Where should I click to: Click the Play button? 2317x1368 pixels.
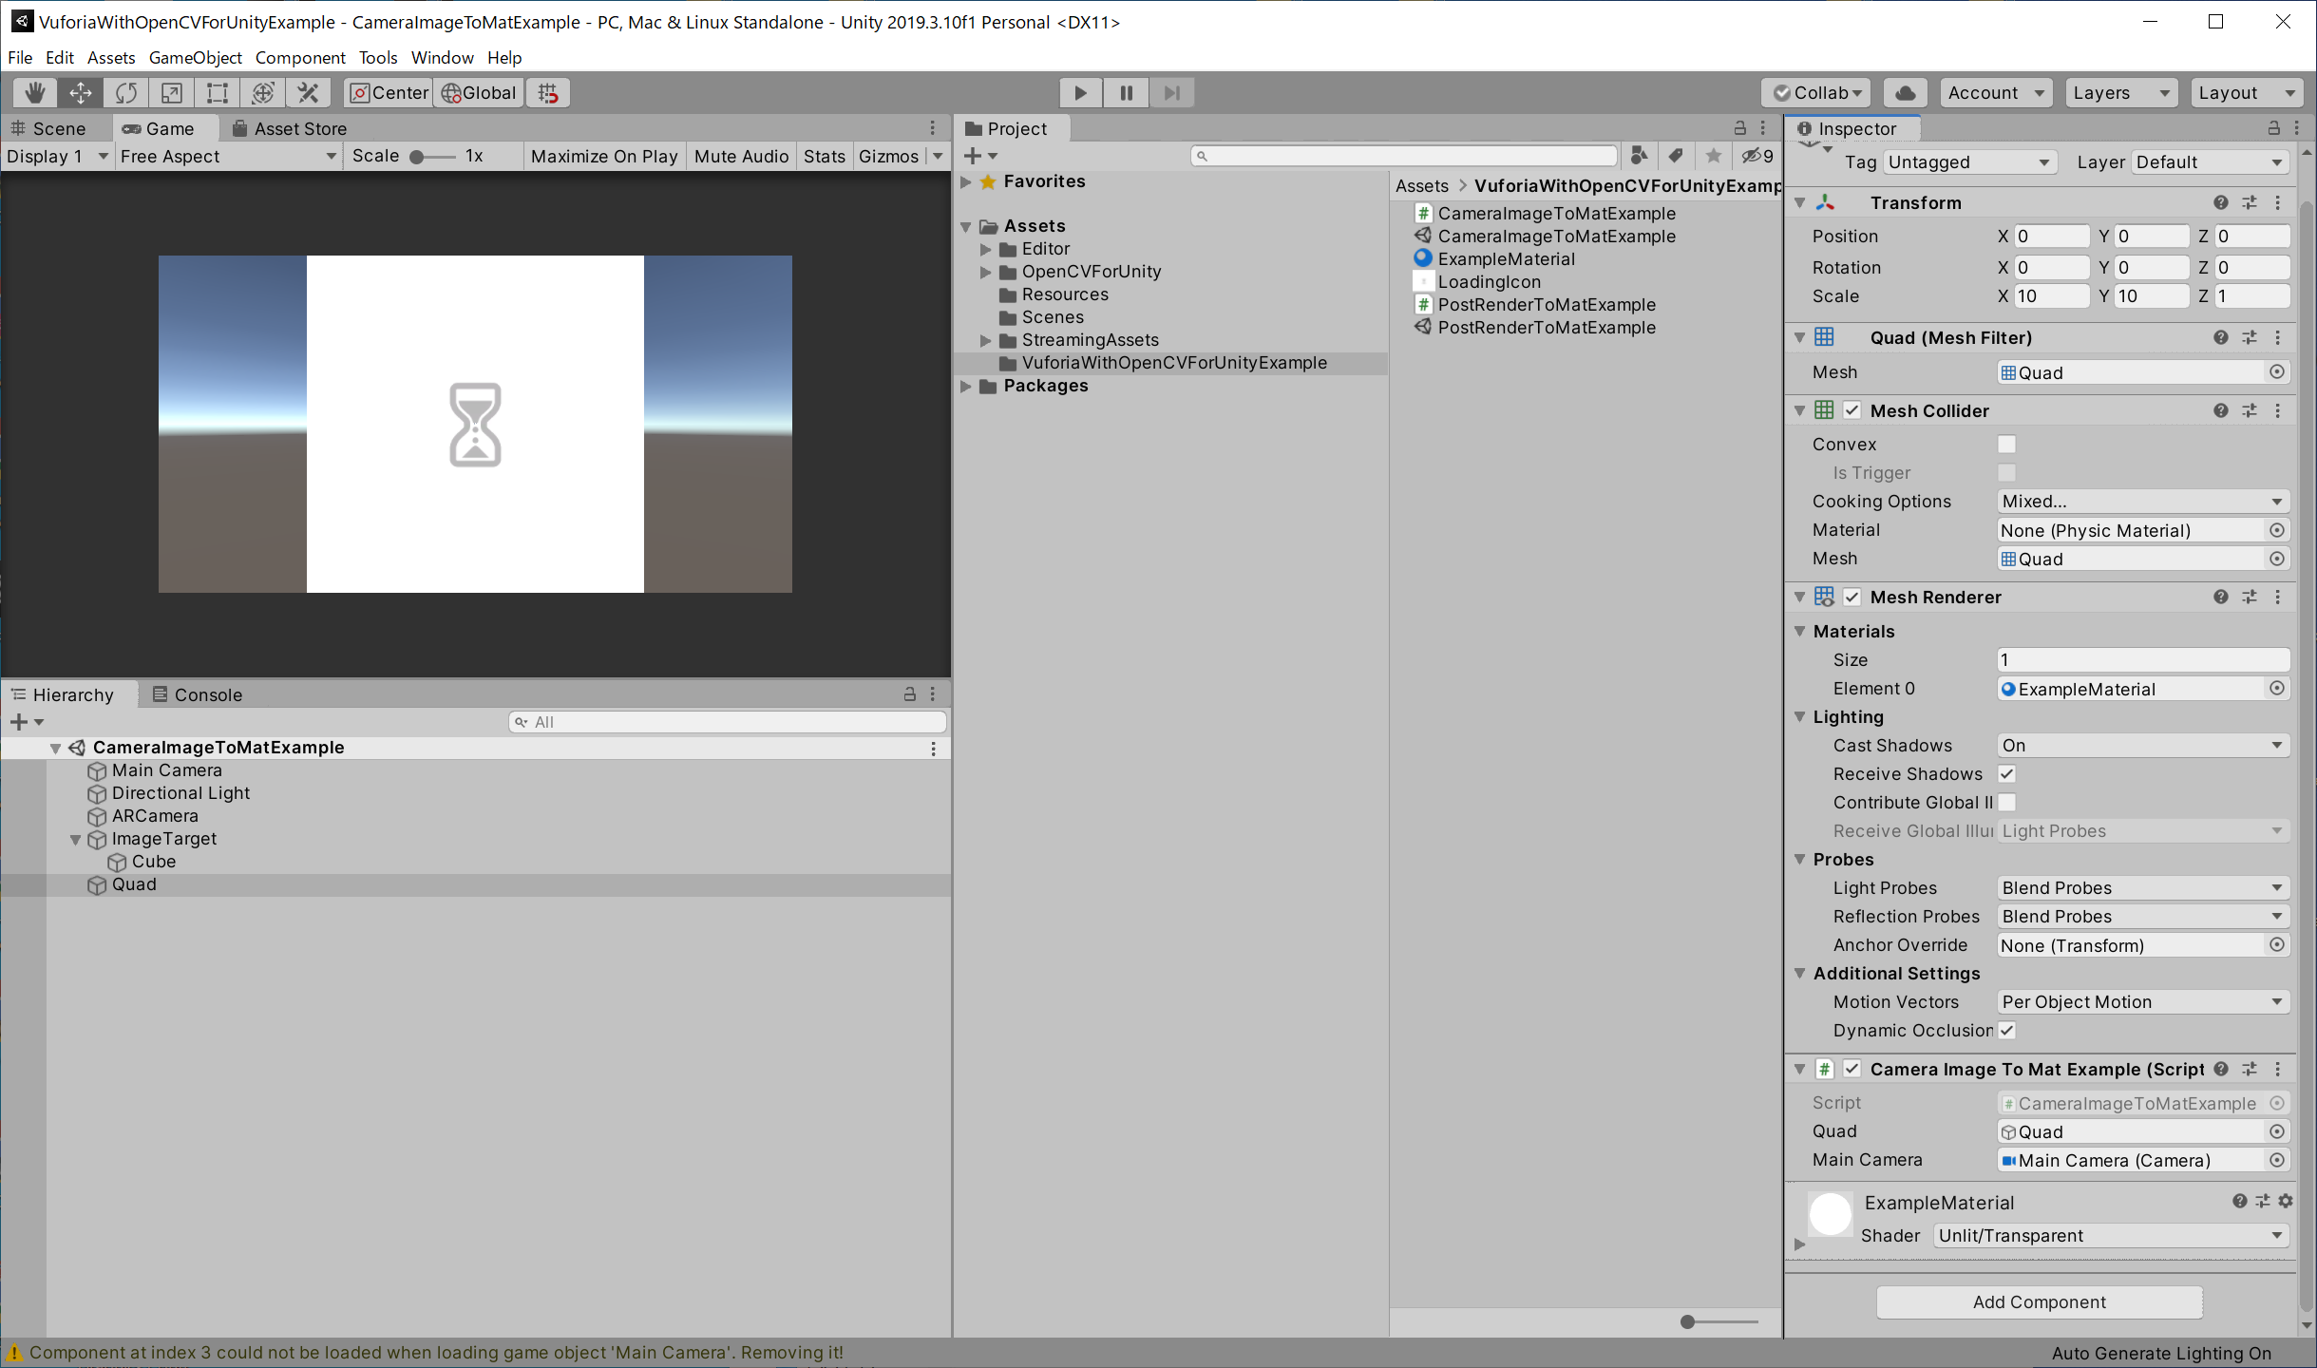click(1080, 92)
